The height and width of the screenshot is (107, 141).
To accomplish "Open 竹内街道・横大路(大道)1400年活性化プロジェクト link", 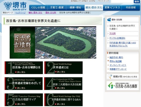I will coord(122,44).
